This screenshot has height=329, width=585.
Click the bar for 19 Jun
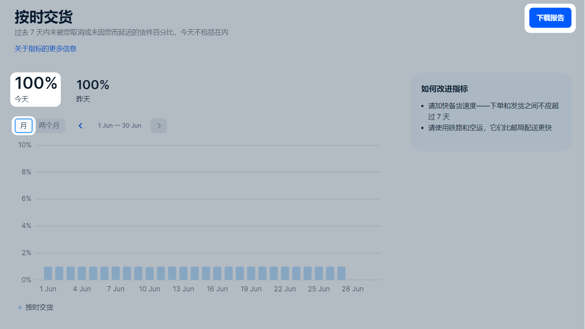click(251, 273)
